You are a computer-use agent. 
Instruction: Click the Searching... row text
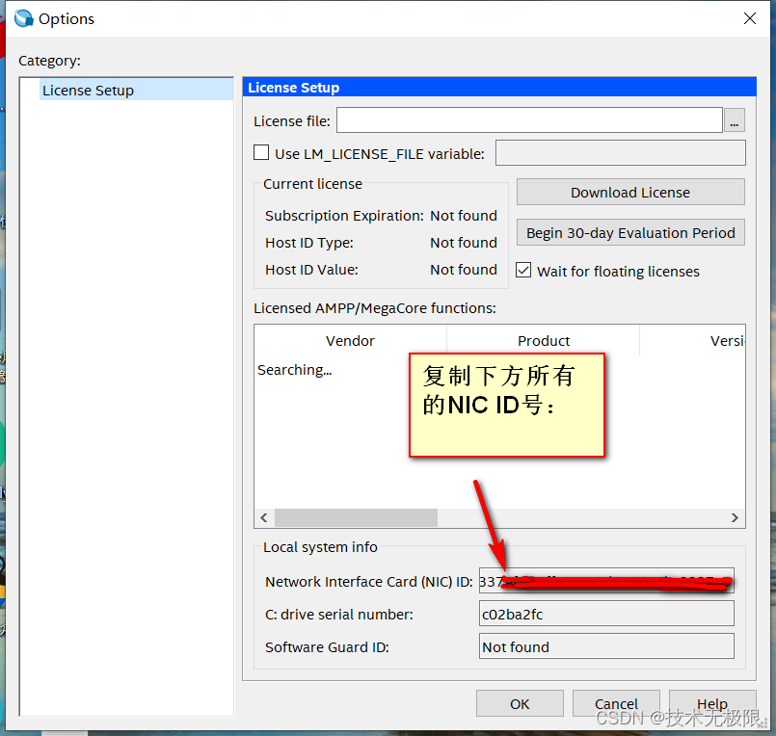pyautogui.click(x=294, y=370)
